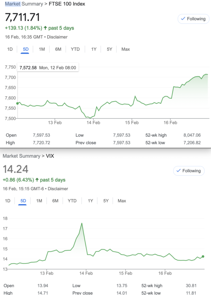The image size is (211, 295).
Task: Click the 15 Feb label on FTSE chart axis
Action: (x=132, y=123)
